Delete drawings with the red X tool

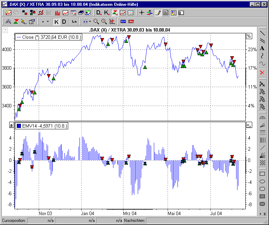[x=262, y=72]
